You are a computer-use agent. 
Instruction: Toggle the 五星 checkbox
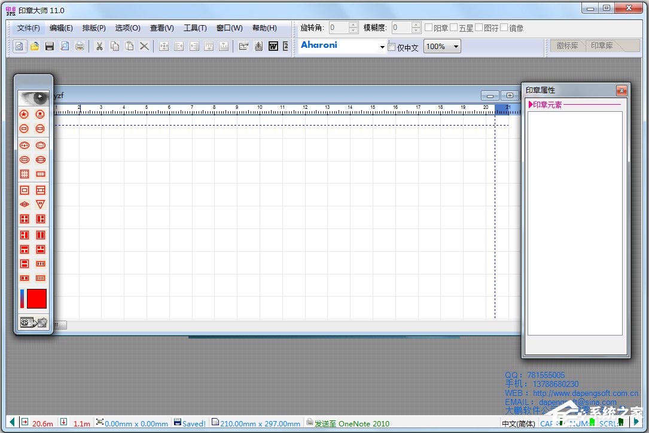tap(454, 28)
